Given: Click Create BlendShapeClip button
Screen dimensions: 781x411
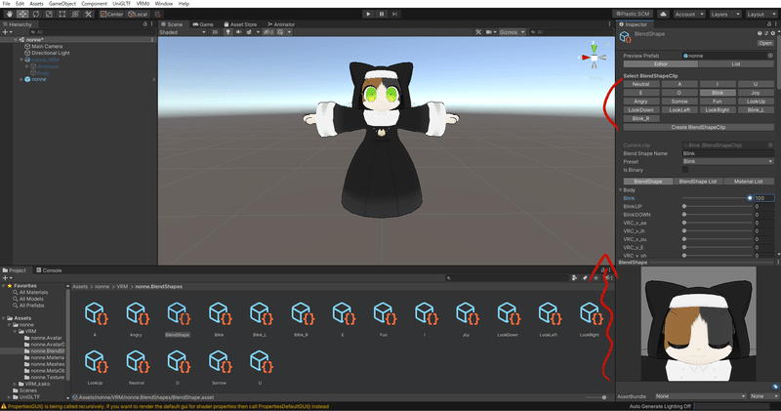Looking at the screenshot, I should 698,127.
